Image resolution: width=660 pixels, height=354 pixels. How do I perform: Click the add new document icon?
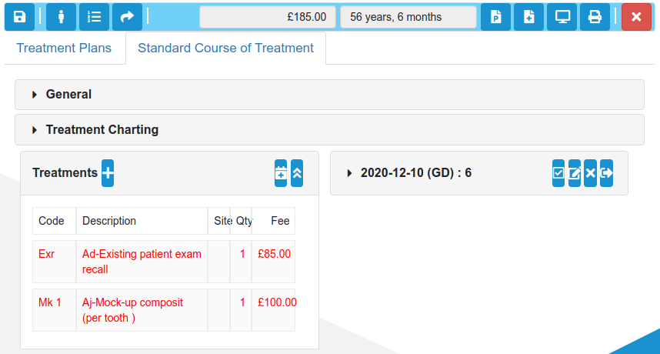[x=528, y=17]
